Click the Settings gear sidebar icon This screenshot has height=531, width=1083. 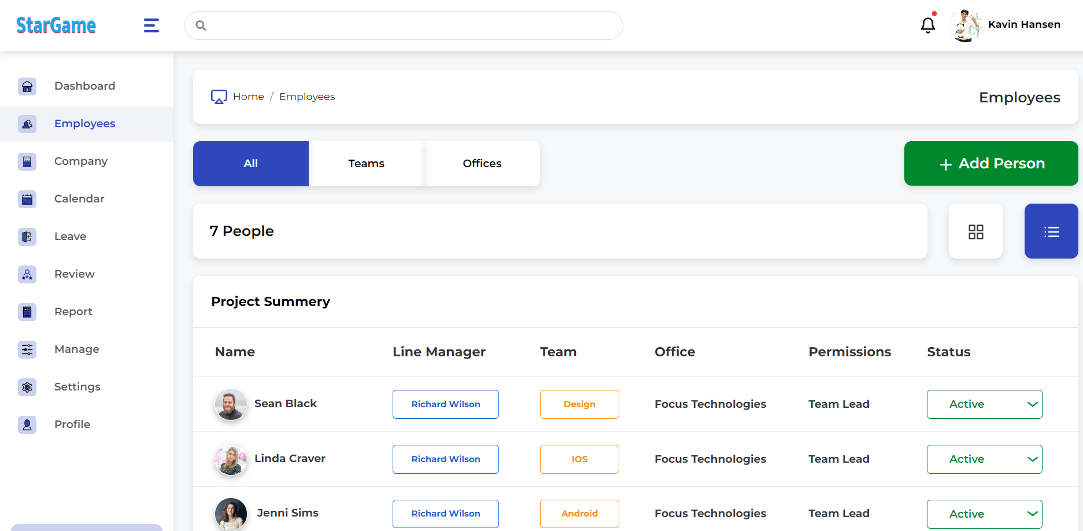click(x=27, y=387)
